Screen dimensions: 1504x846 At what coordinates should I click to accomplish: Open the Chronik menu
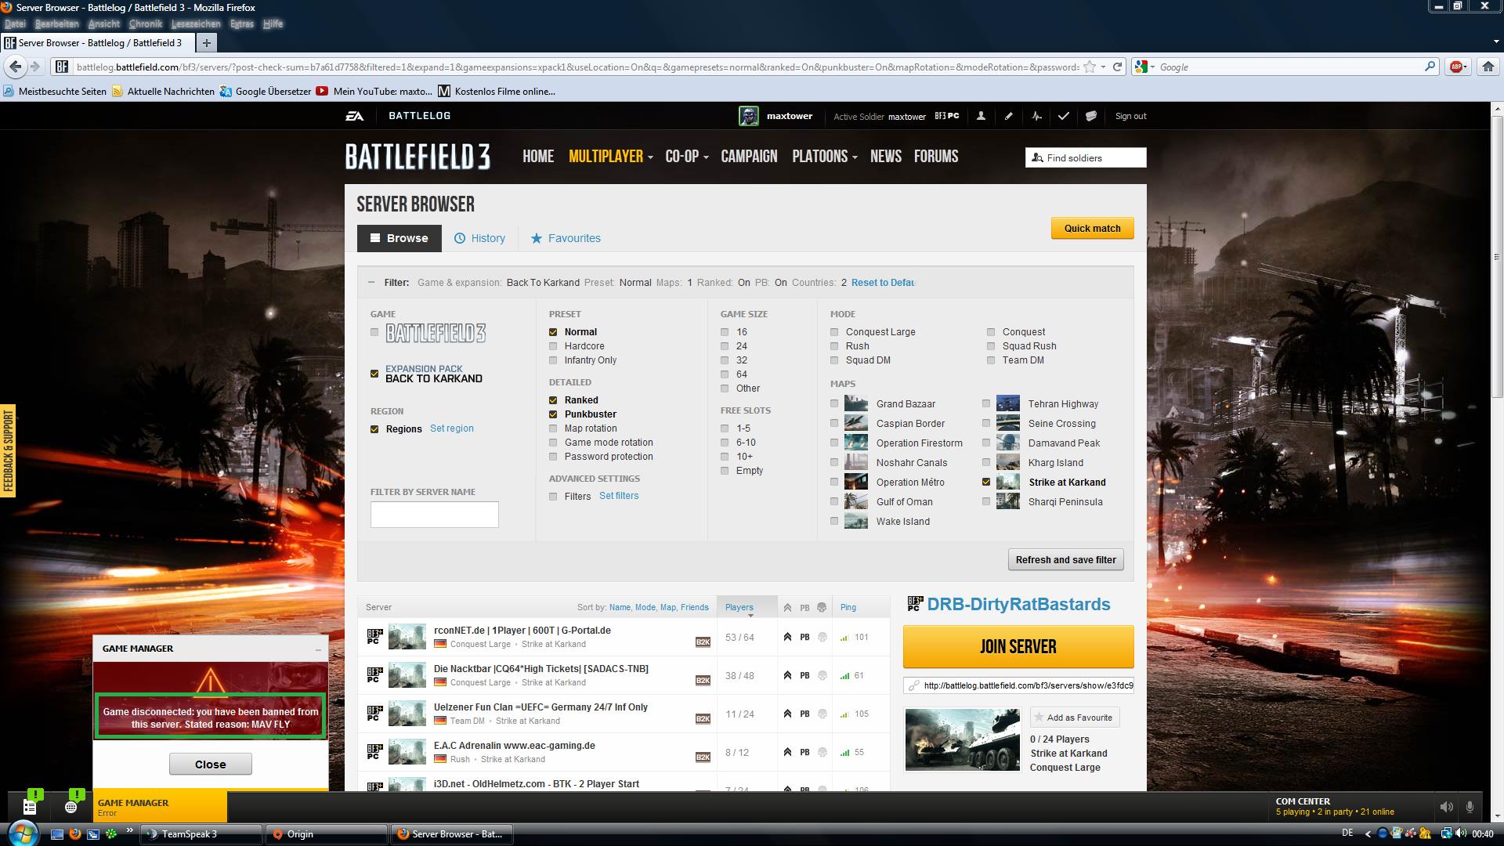coord(146,24)
